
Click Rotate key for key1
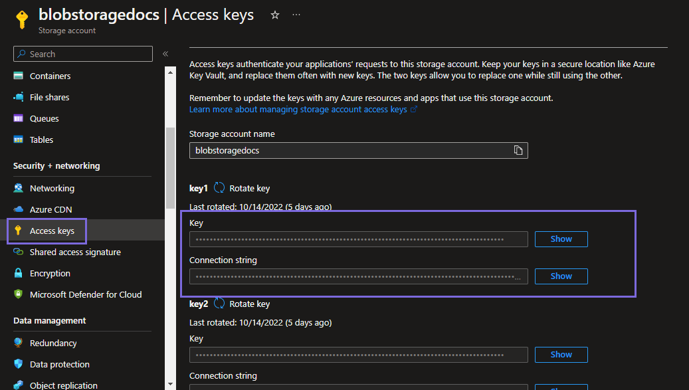(250, 189)
